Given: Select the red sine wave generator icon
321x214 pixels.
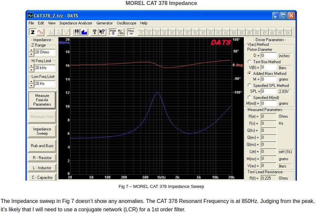Looking at the screenshot, I should tap(40, 32).
